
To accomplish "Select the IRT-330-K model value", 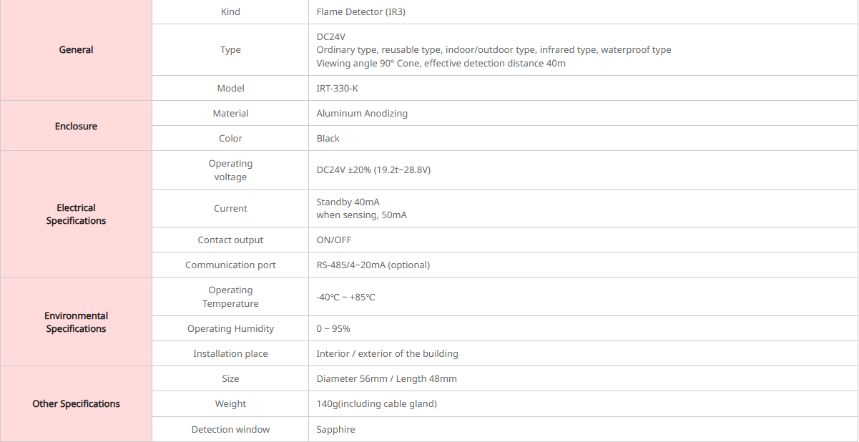I will (x=338, y=89).
